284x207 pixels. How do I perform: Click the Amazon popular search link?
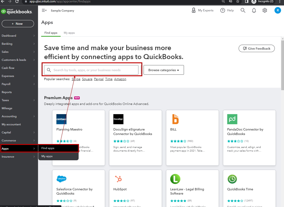click(120, 79)
